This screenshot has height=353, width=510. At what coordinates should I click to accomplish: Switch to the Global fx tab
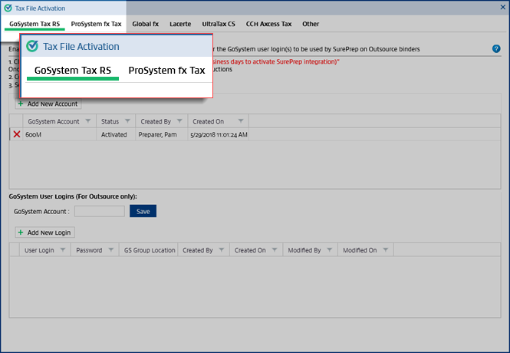[145, 24]
